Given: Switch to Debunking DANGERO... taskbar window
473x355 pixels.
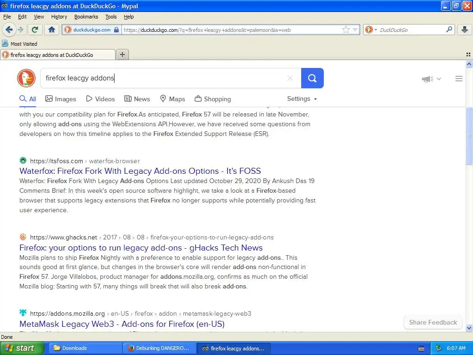Looking at the screenshot, I should click(159, 348).
